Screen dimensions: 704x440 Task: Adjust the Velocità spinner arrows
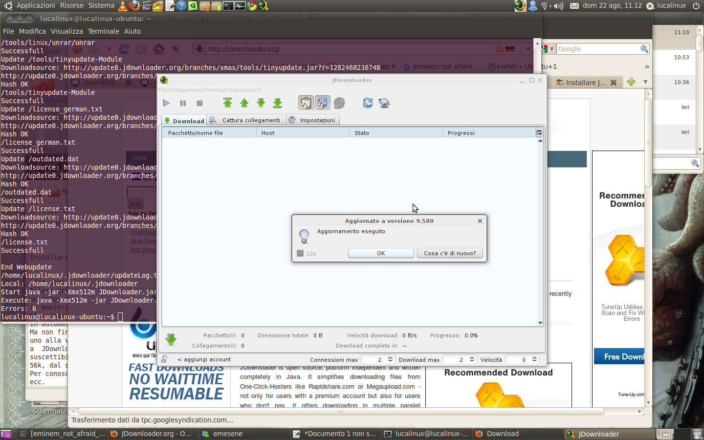pos(535,359)
